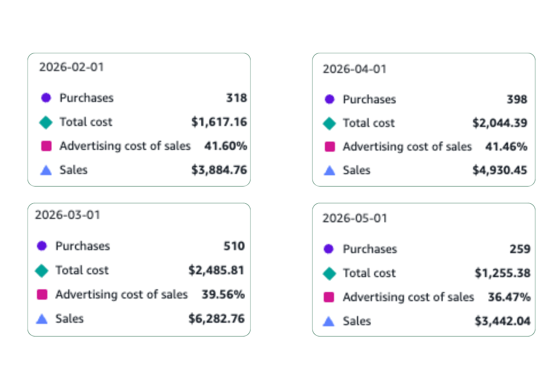Click the Sales label in 2026-02-01 card
Screen dimensions: 560x373
(x=74, y=170)
